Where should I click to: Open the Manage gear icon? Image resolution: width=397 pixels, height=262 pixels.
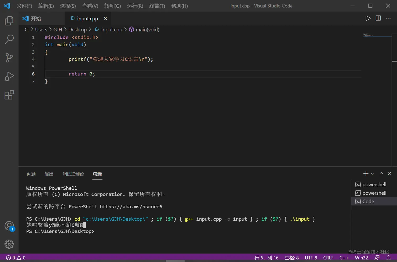click(9, 244)
